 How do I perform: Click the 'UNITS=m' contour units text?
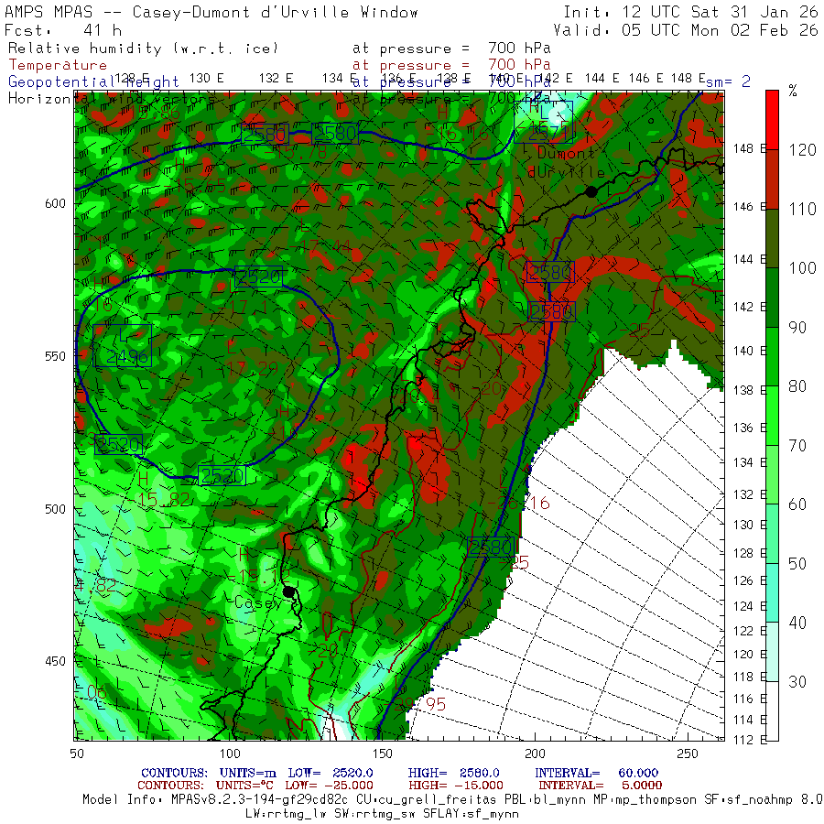[247, 773]
